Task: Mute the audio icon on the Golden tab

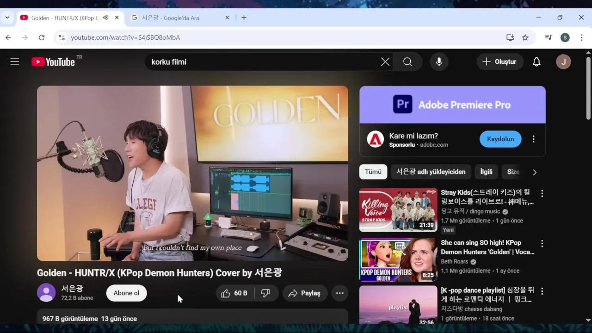Action: [x=106, y=18]
